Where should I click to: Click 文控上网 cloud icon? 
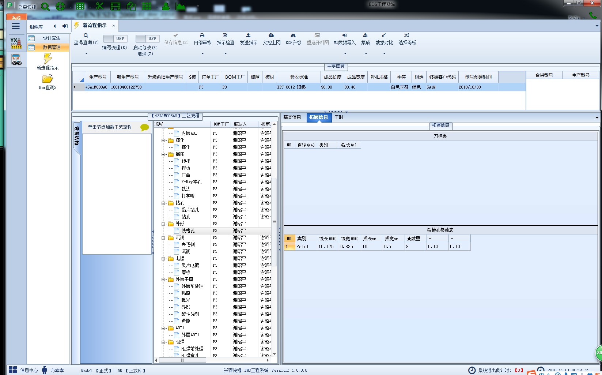271,35
